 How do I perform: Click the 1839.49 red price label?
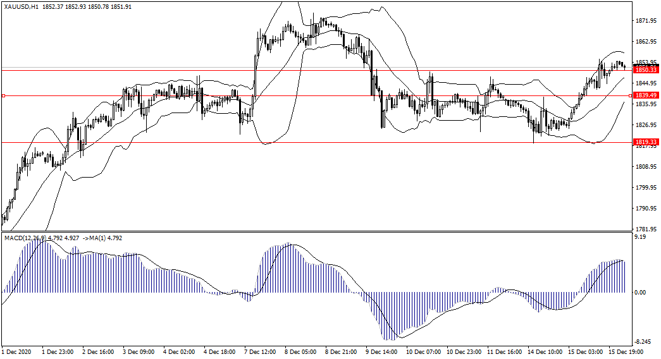click(645, 95)
